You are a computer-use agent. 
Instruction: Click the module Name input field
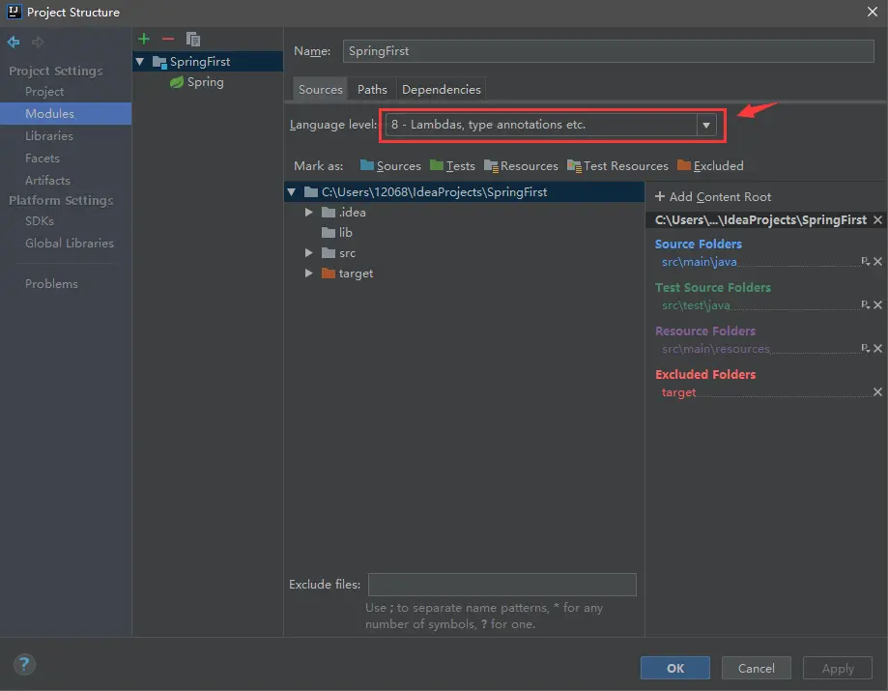pos(608,51)
